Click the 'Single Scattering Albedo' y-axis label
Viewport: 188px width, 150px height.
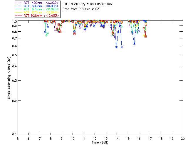point(9,78)
